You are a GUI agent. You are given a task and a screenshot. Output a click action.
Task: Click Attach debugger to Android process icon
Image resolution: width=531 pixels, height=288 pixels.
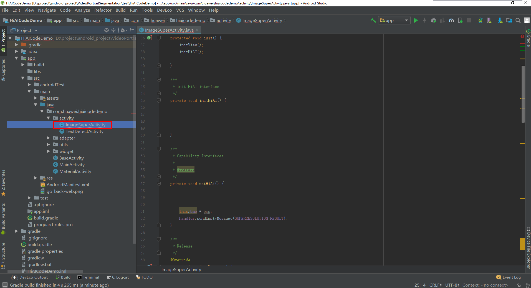coord(460,20)
